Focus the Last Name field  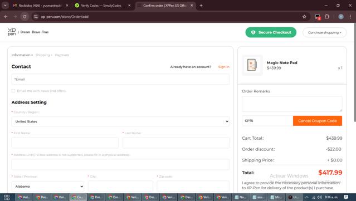pos(176,143)
